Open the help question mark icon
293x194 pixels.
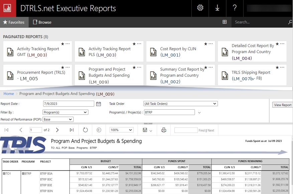tap(235, 8)
